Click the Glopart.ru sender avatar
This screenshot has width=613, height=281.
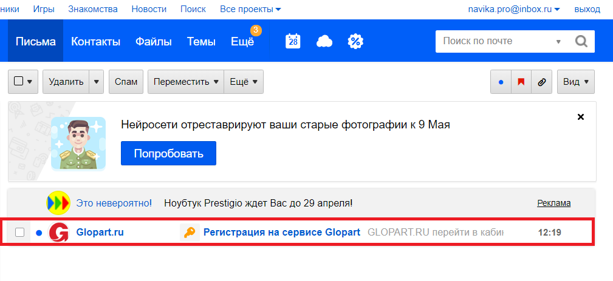58,232
